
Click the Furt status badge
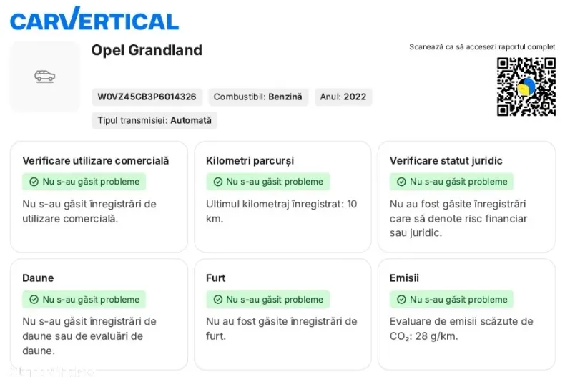[x=268, y=300]
